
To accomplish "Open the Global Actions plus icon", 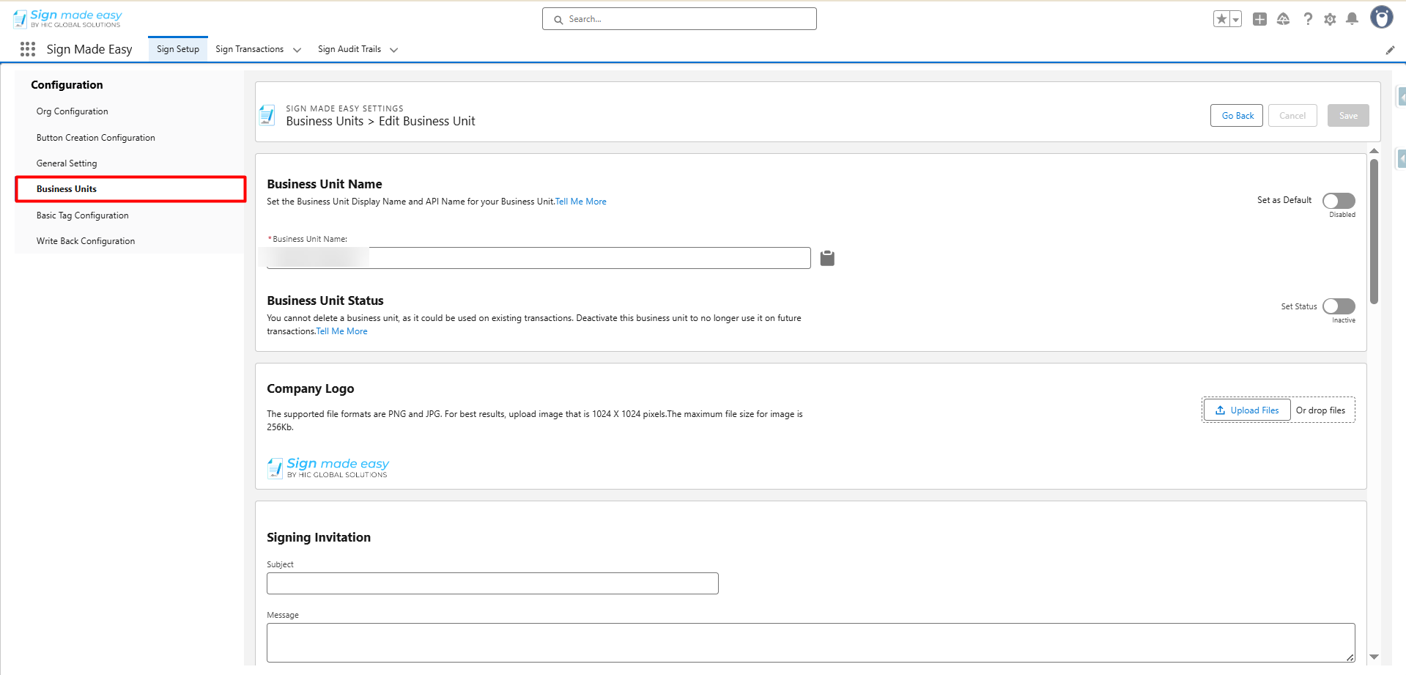I will [x=1259, y=19].
